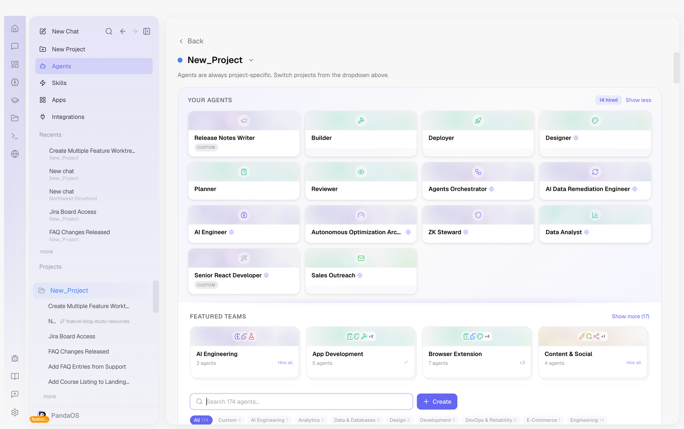This screenshot has height=429, width=684.
Task: Click the back arrow beside New Chat
Action: coord(123,31)
